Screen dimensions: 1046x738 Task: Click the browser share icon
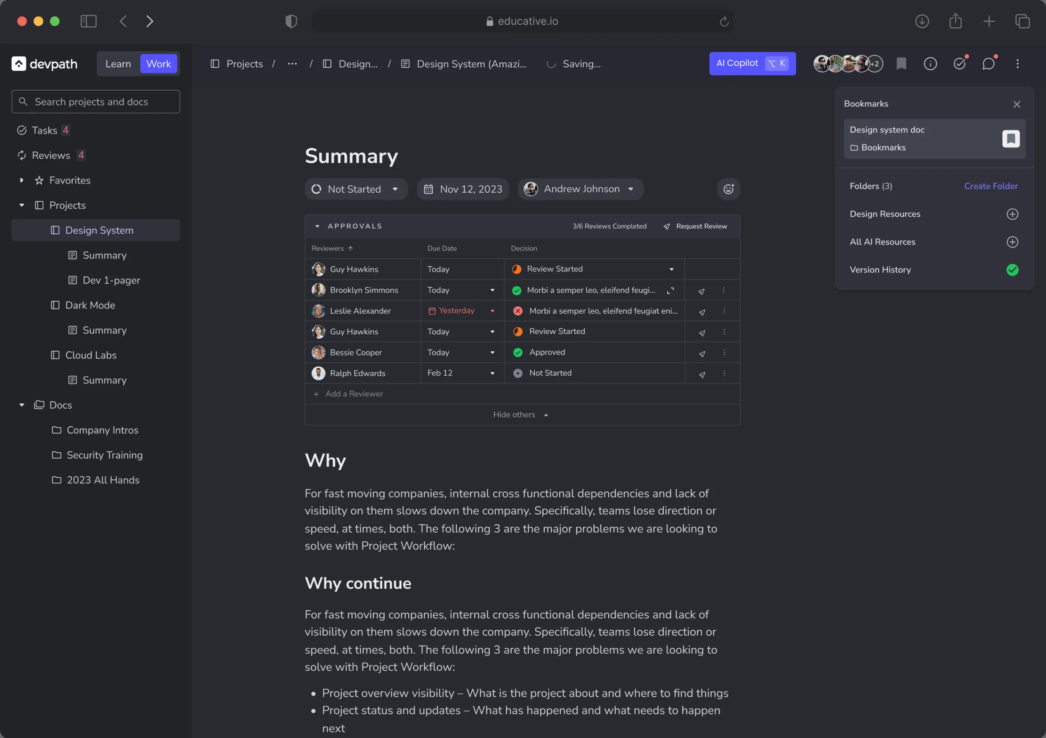point(955,21)
